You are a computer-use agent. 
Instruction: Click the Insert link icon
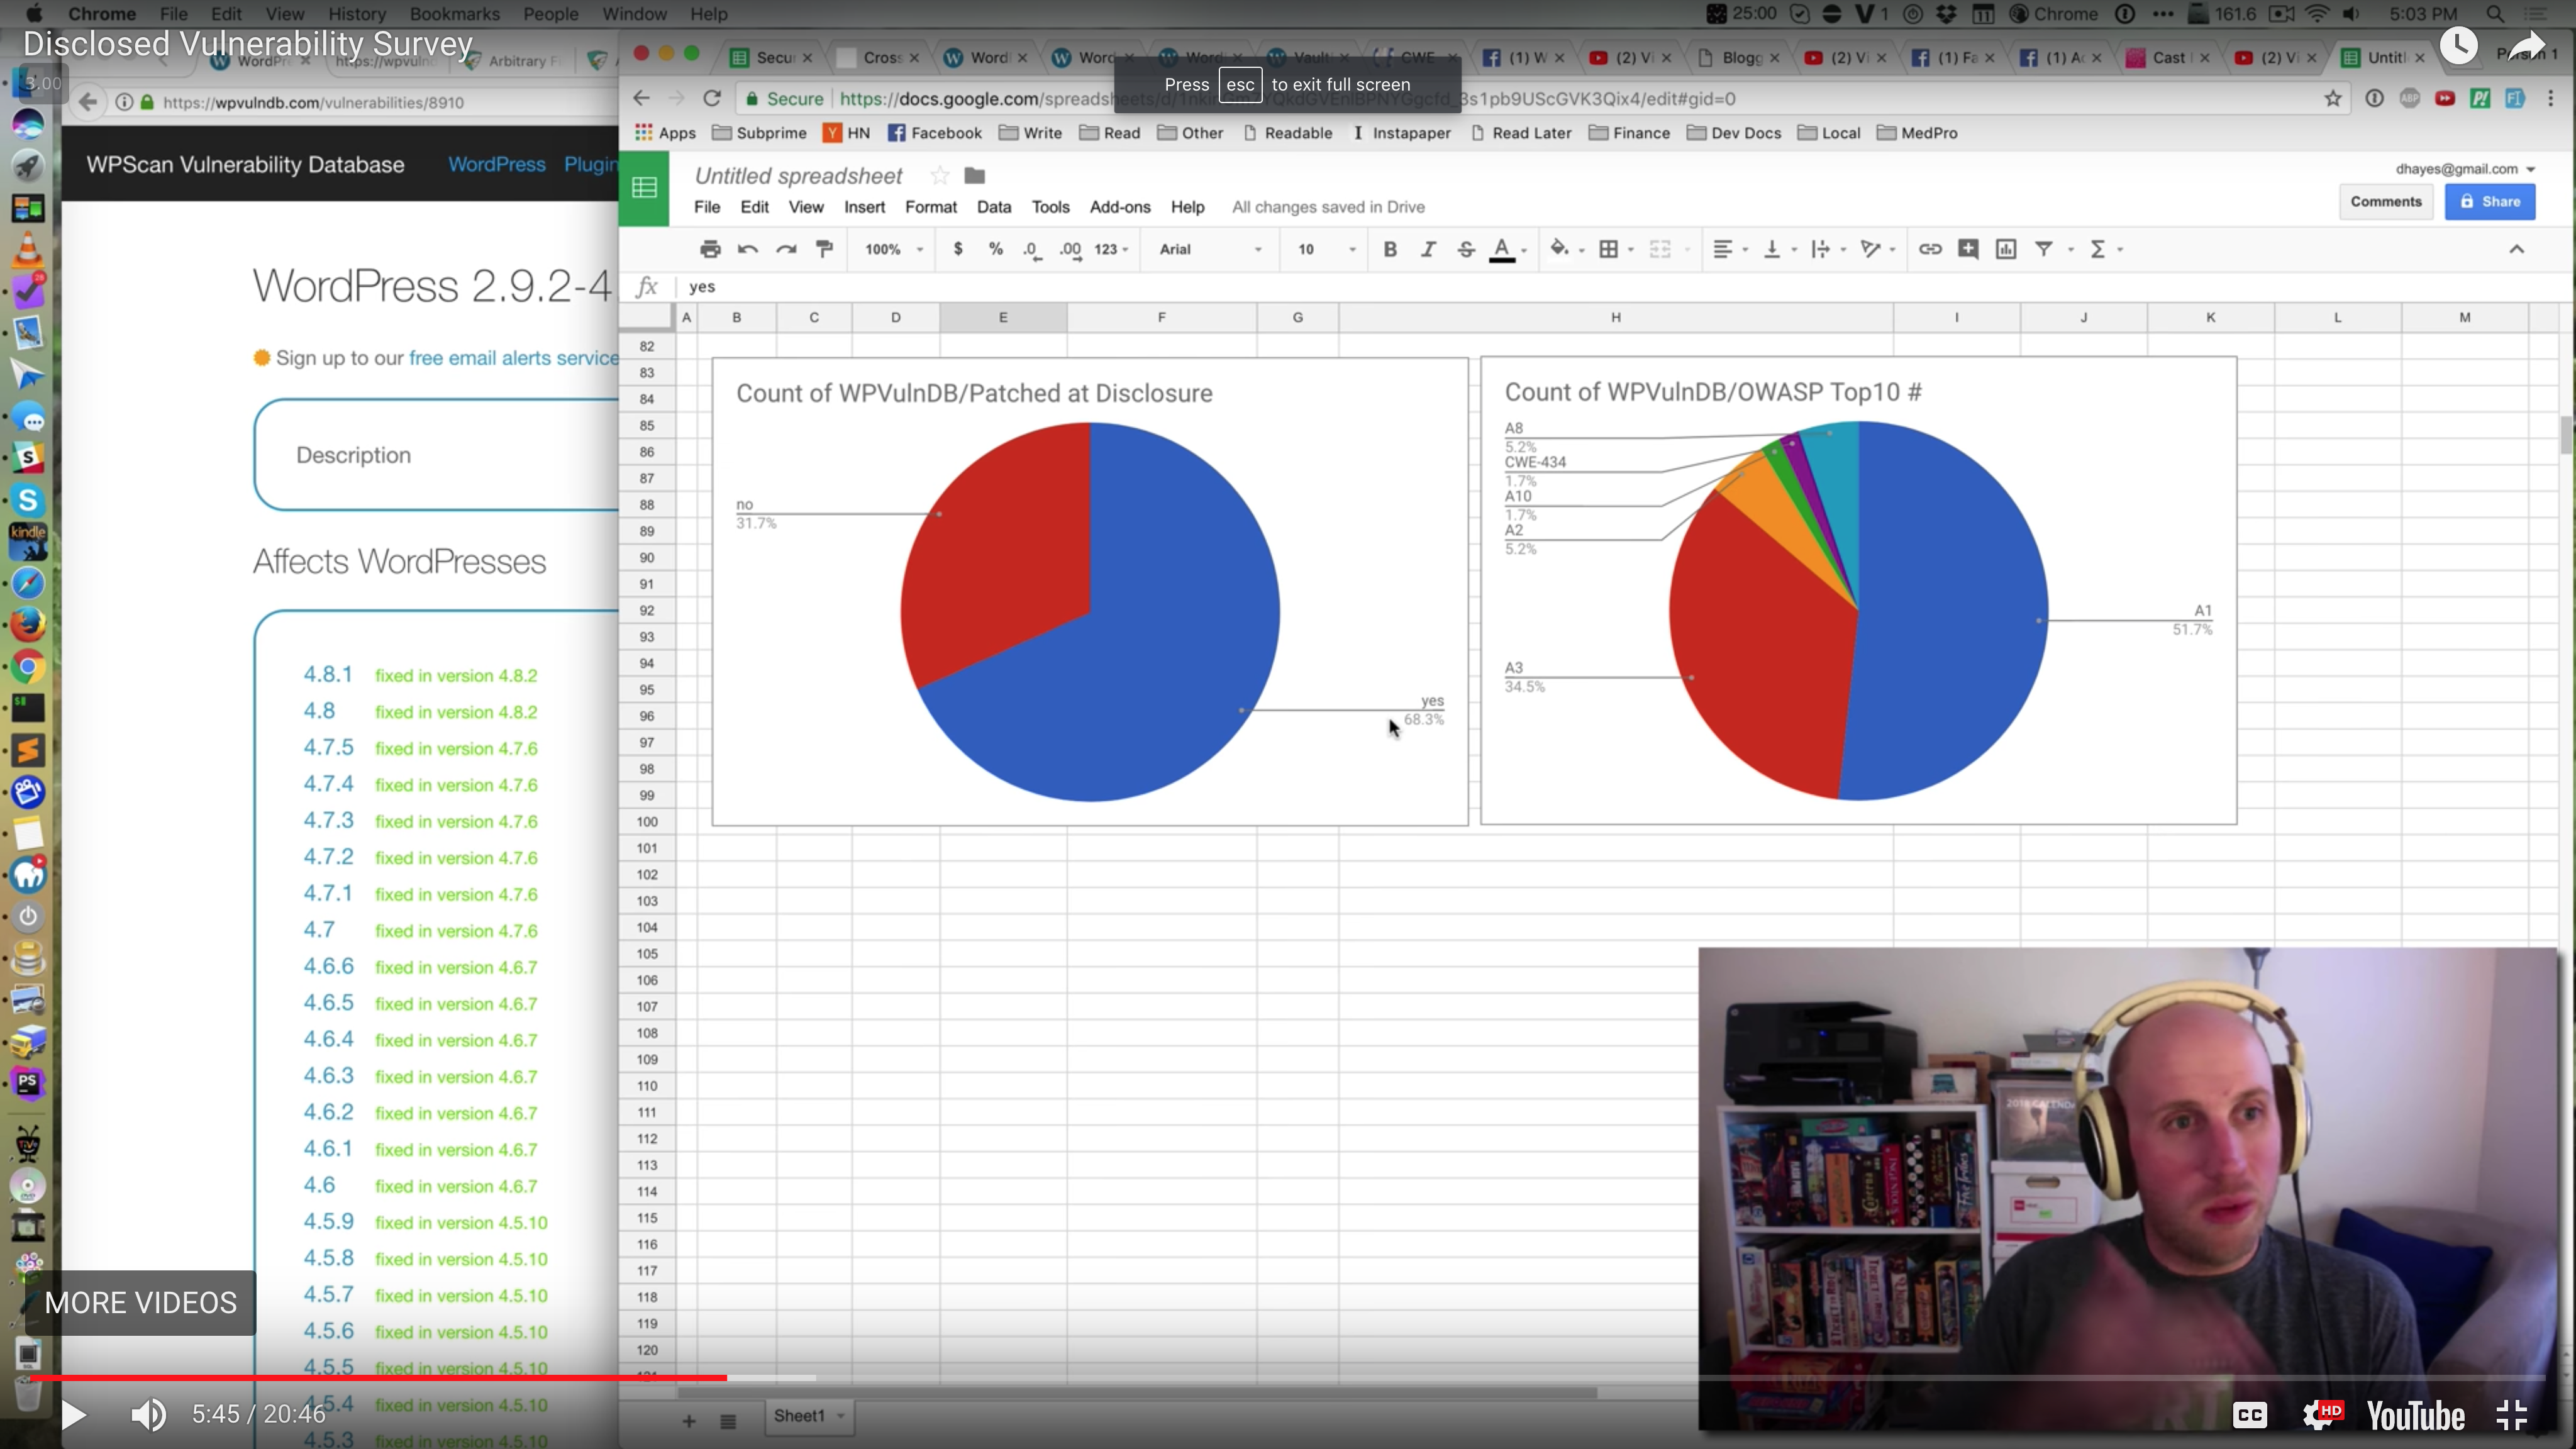[1930, 249]
